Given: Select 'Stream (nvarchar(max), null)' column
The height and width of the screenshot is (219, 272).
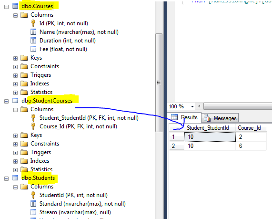Looking at the screenshot, I should [x=75, y=212].
